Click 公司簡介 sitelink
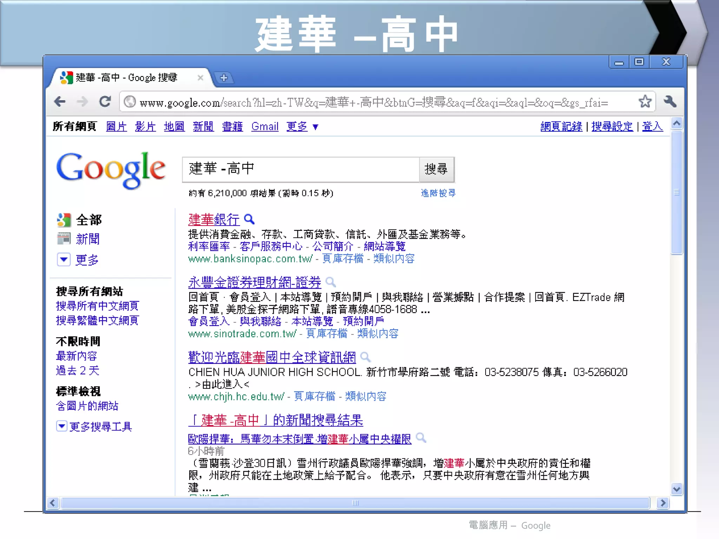719x539 pixels. (x=333, y=246)
